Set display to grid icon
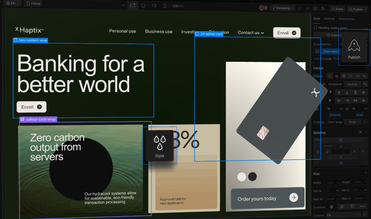 (x=344, y=76)
